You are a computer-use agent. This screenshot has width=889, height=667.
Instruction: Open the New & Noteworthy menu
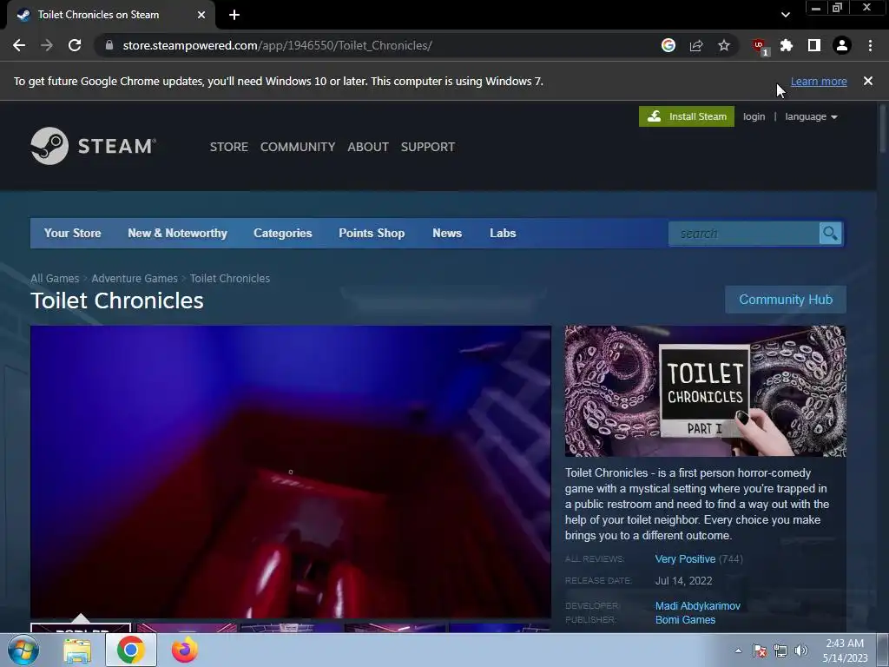177,233
